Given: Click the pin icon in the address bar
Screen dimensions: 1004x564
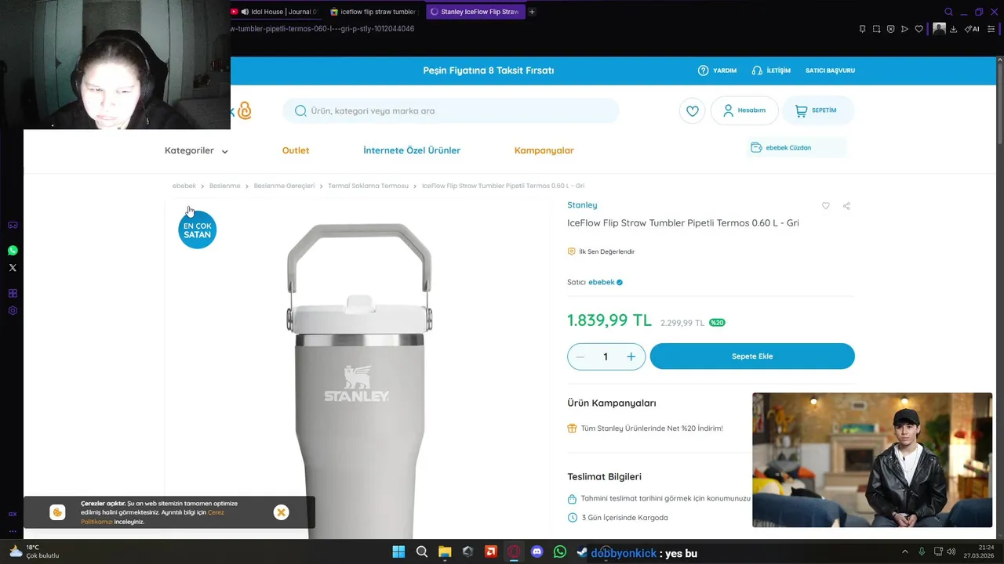Looking at the screenshot, I should point(862,29).
